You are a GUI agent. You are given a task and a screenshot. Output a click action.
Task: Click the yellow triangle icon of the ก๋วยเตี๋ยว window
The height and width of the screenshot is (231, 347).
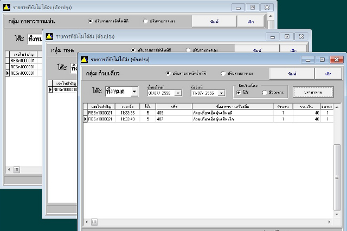[85, 59]
